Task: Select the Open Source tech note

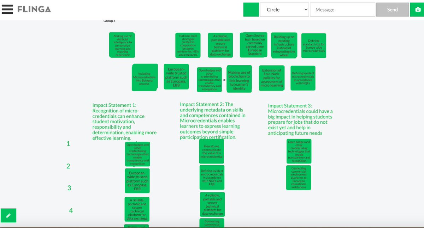Action: click(x=253, y=45)
